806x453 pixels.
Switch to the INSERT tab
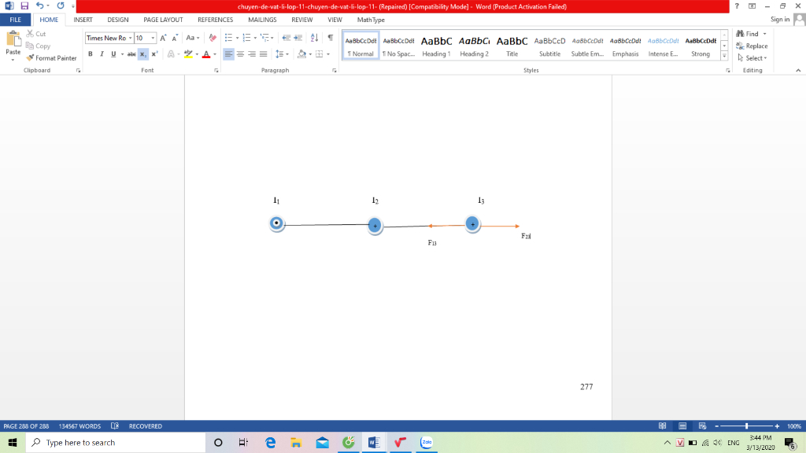coord(83,20)
